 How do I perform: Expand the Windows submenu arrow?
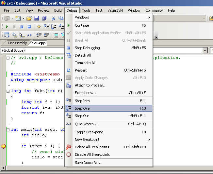(x=149, y=17)
